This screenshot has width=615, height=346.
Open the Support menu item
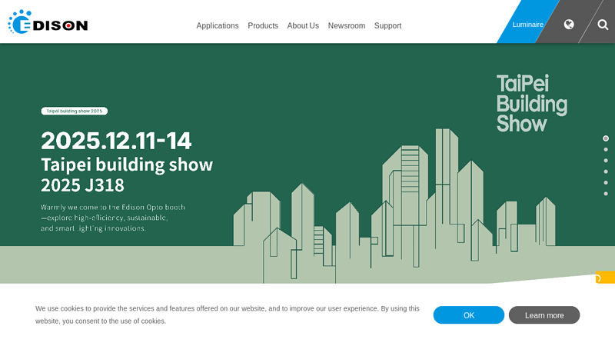387,25
